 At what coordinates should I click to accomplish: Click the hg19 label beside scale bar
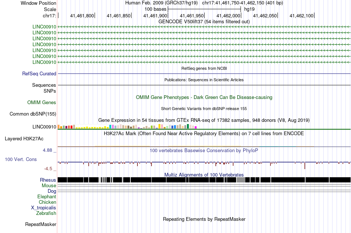[x=249, y=9]
